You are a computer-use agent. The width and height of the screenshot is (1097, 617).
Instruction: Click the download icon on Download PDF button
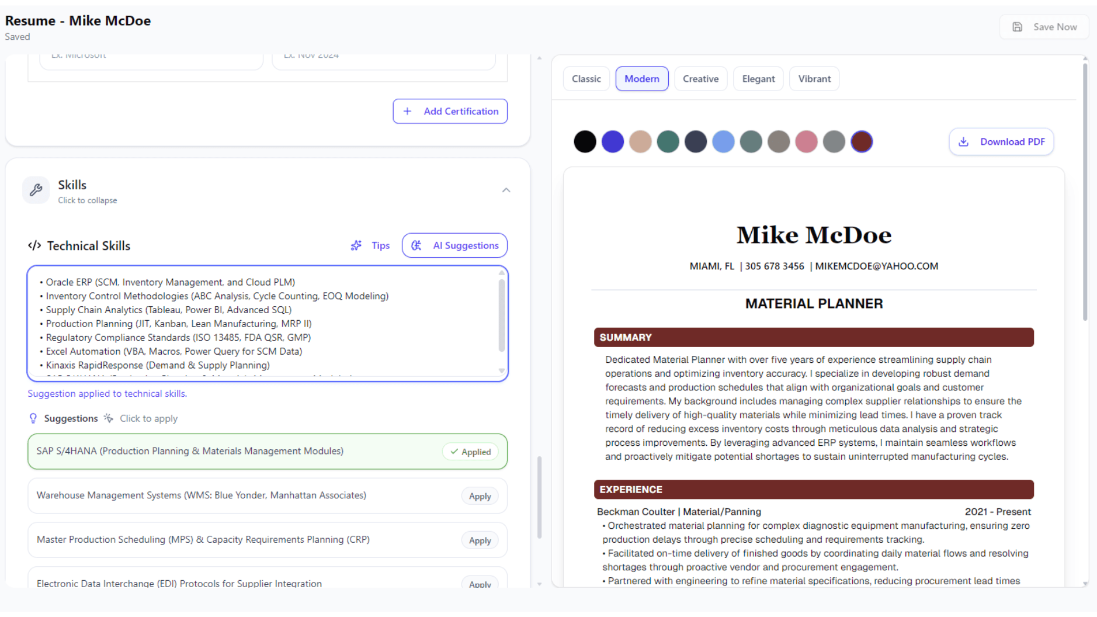(963, 141)
